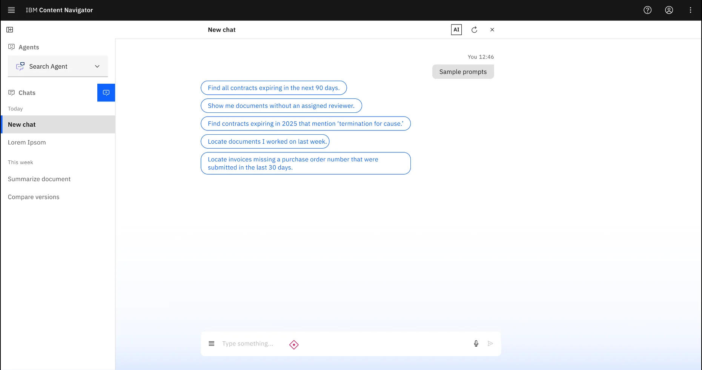Choose prompt about invoices missing purchase order number

coord(306,163)
